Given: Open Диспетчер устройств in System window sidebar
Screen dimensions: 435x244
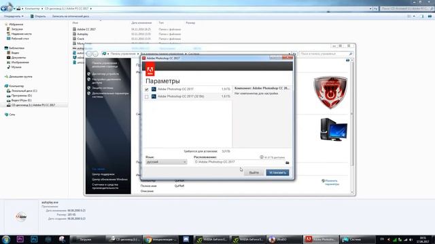Looking at the screenshot, I should point(105,74).
